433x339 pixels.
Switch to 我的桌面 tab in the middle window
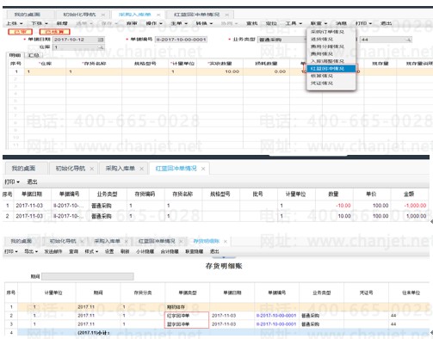tap(23, 169)
